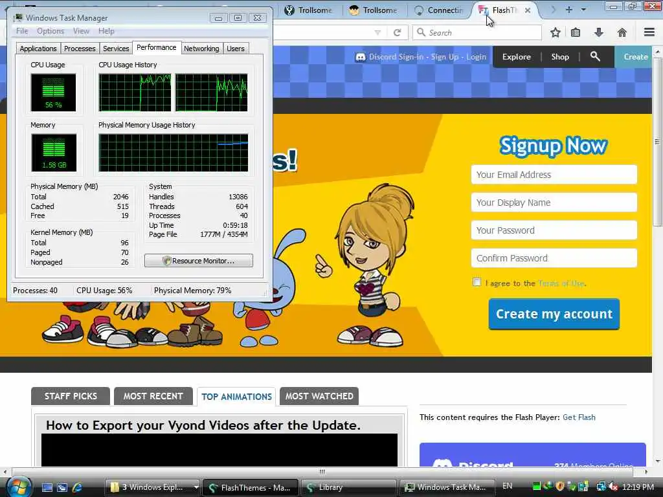
Task: Tick the agree to Terms of Use checkbox
Action: [477, 282]
